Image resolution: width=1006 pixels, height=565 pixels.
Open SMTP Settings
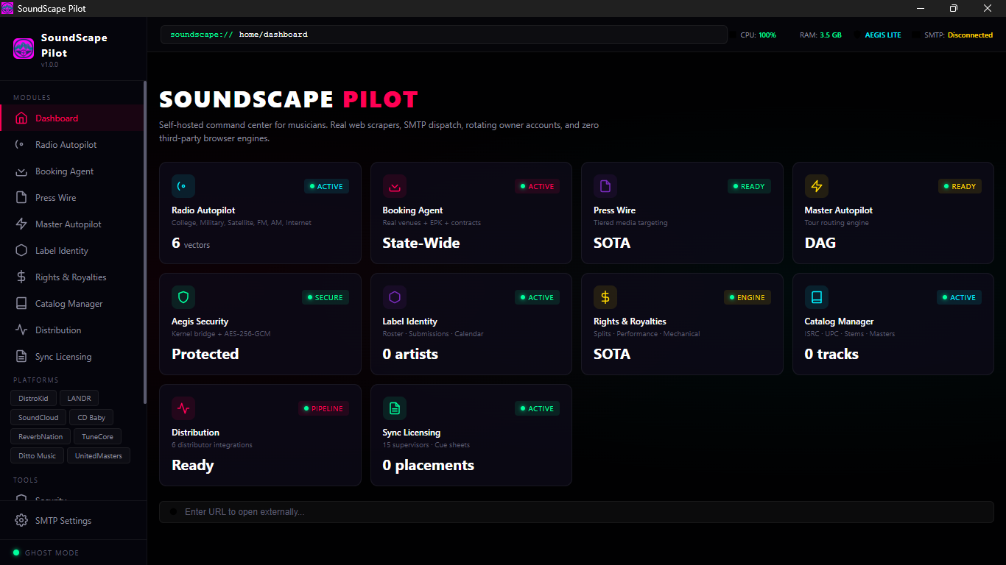tap(72, 521)
